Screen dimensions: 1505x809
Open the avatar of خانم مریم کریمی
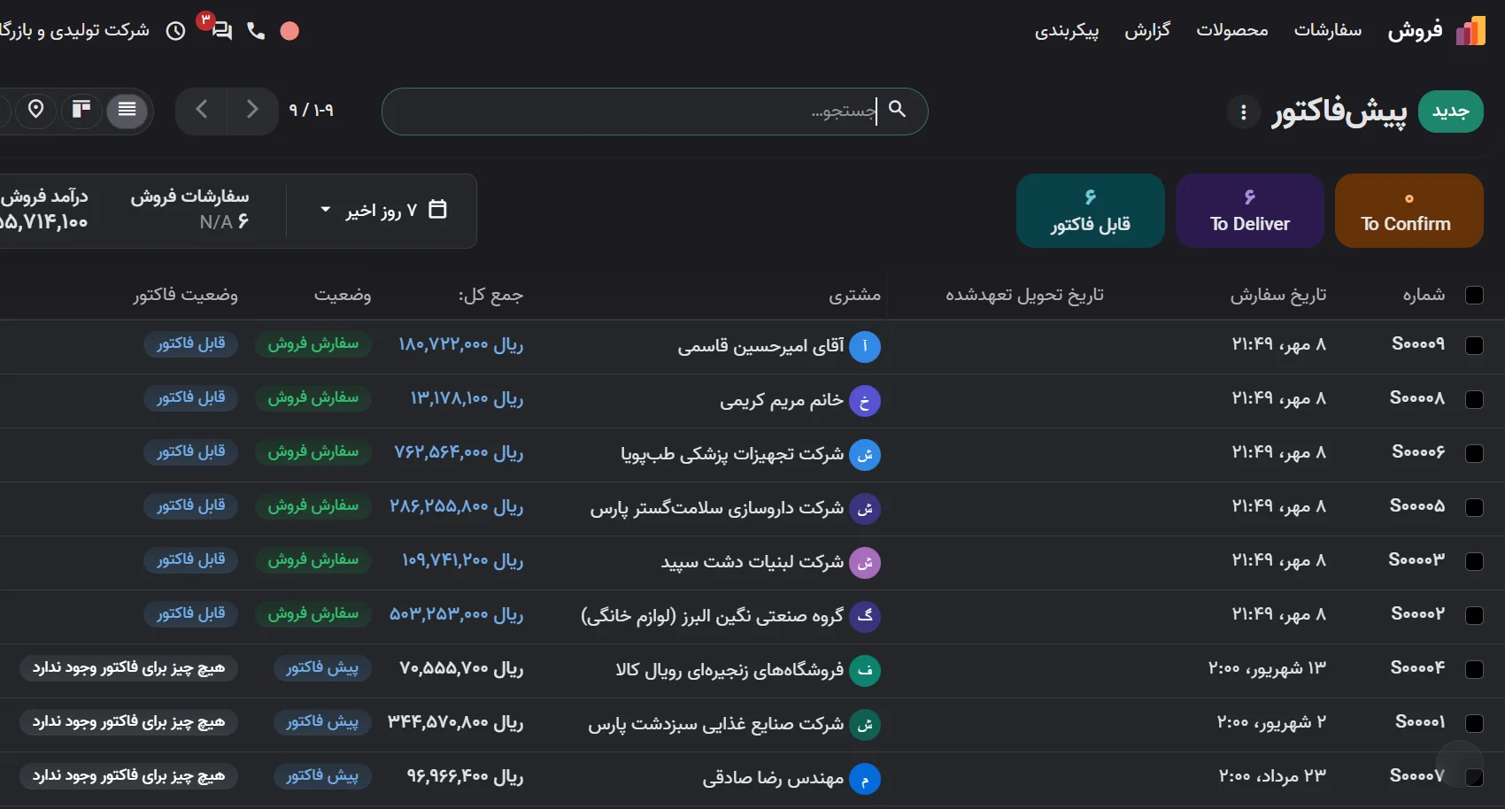point(865,401)
